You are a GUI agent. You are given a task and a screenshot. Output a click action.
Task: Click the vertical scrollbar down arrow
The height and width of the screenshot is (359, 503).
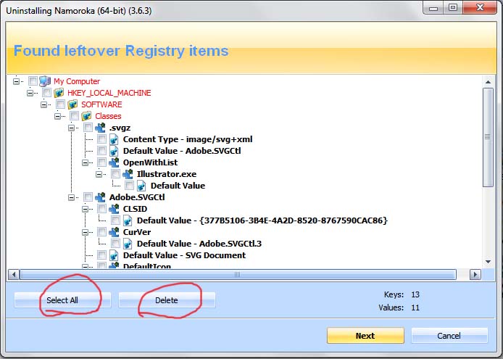tap(488, 262)
